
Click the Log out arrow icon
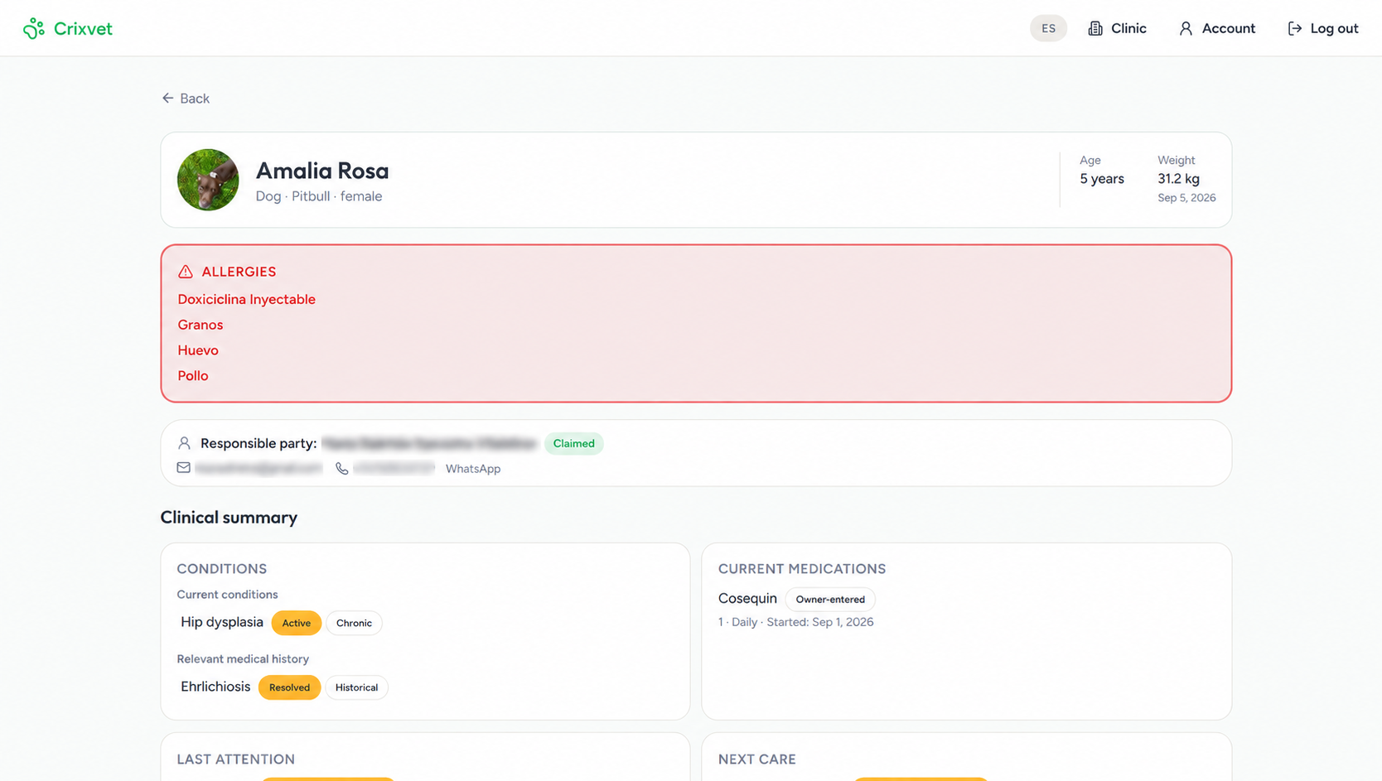(1294, 28)
